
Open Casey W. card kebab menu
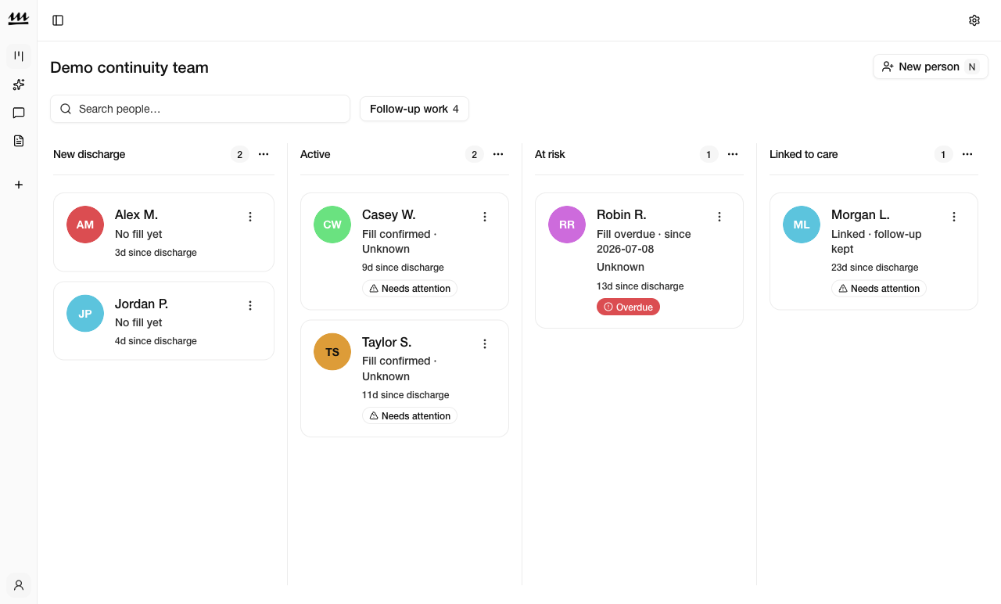pos(485,217)
